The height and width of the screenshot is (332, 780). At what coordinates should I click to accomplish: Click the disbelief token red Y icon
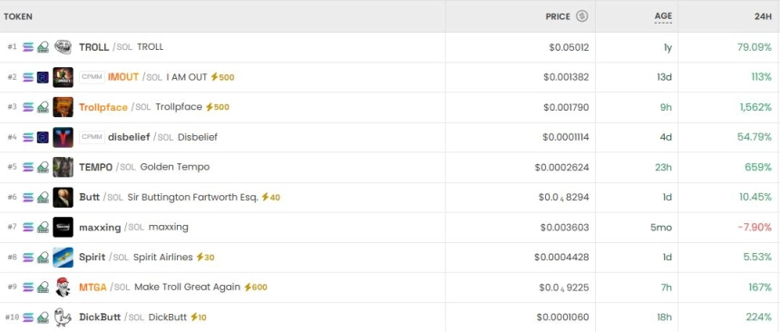point(63,137)
